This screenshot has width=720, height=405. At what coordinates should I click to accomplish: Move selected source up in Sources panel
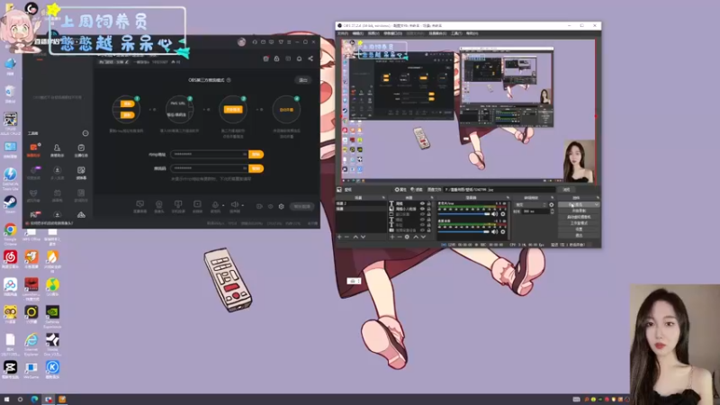[x=416, y=237]
